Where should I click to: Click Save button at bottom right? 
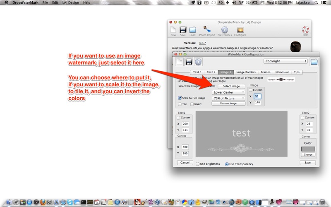click(x=307, y=162)
